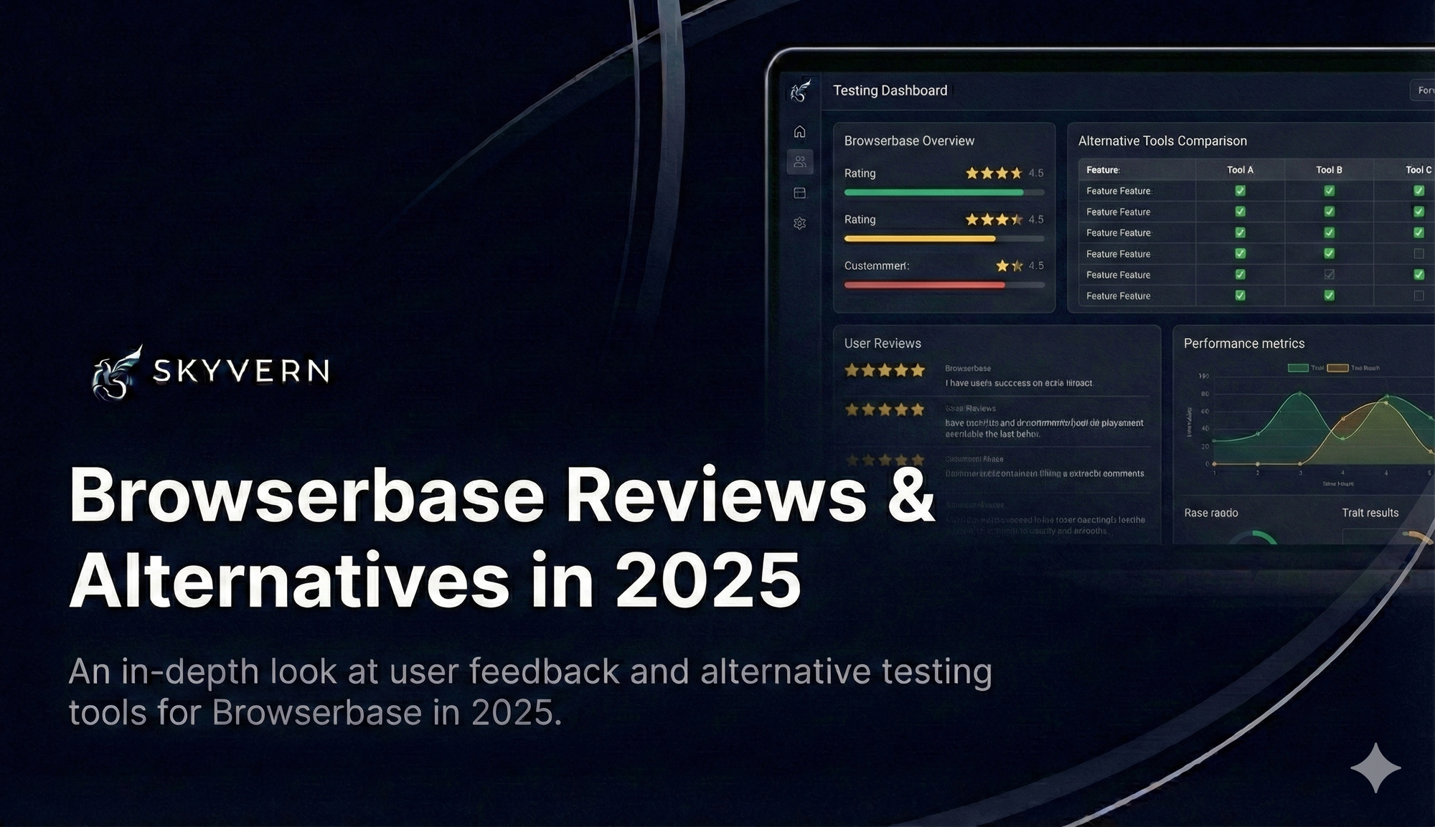The height and width of the screenshot is (827, 1435).
Task: Click the first star in Browserbase Overview rating
Action: (x=971, y=172)
